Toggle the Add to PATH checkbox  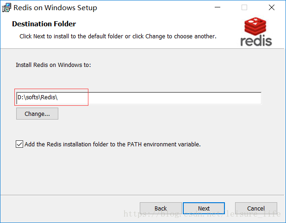pos(19,144)
